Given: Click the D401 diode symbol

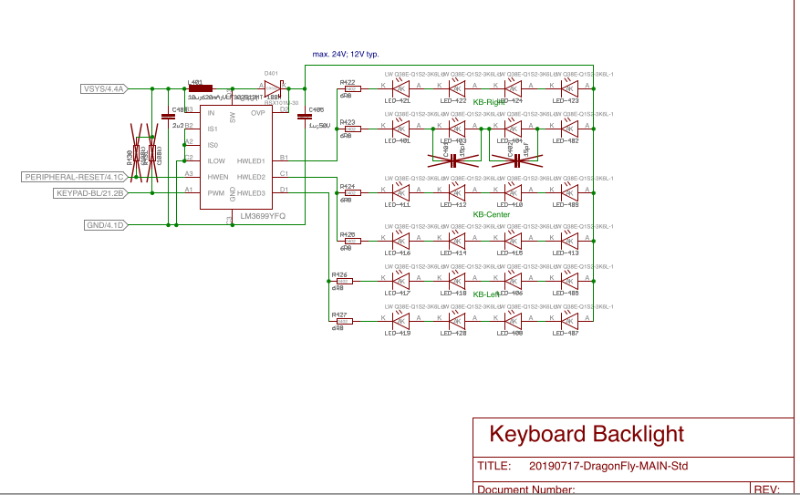Looking at the screenshot, I should [x=271, y=88].
